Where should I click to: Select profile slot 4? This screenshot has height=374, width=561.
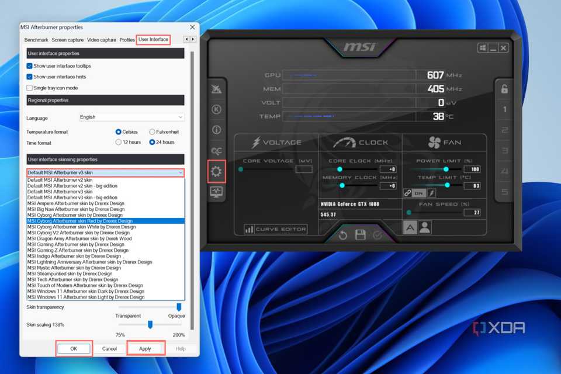pyautogui.click(x=504, y=171)
